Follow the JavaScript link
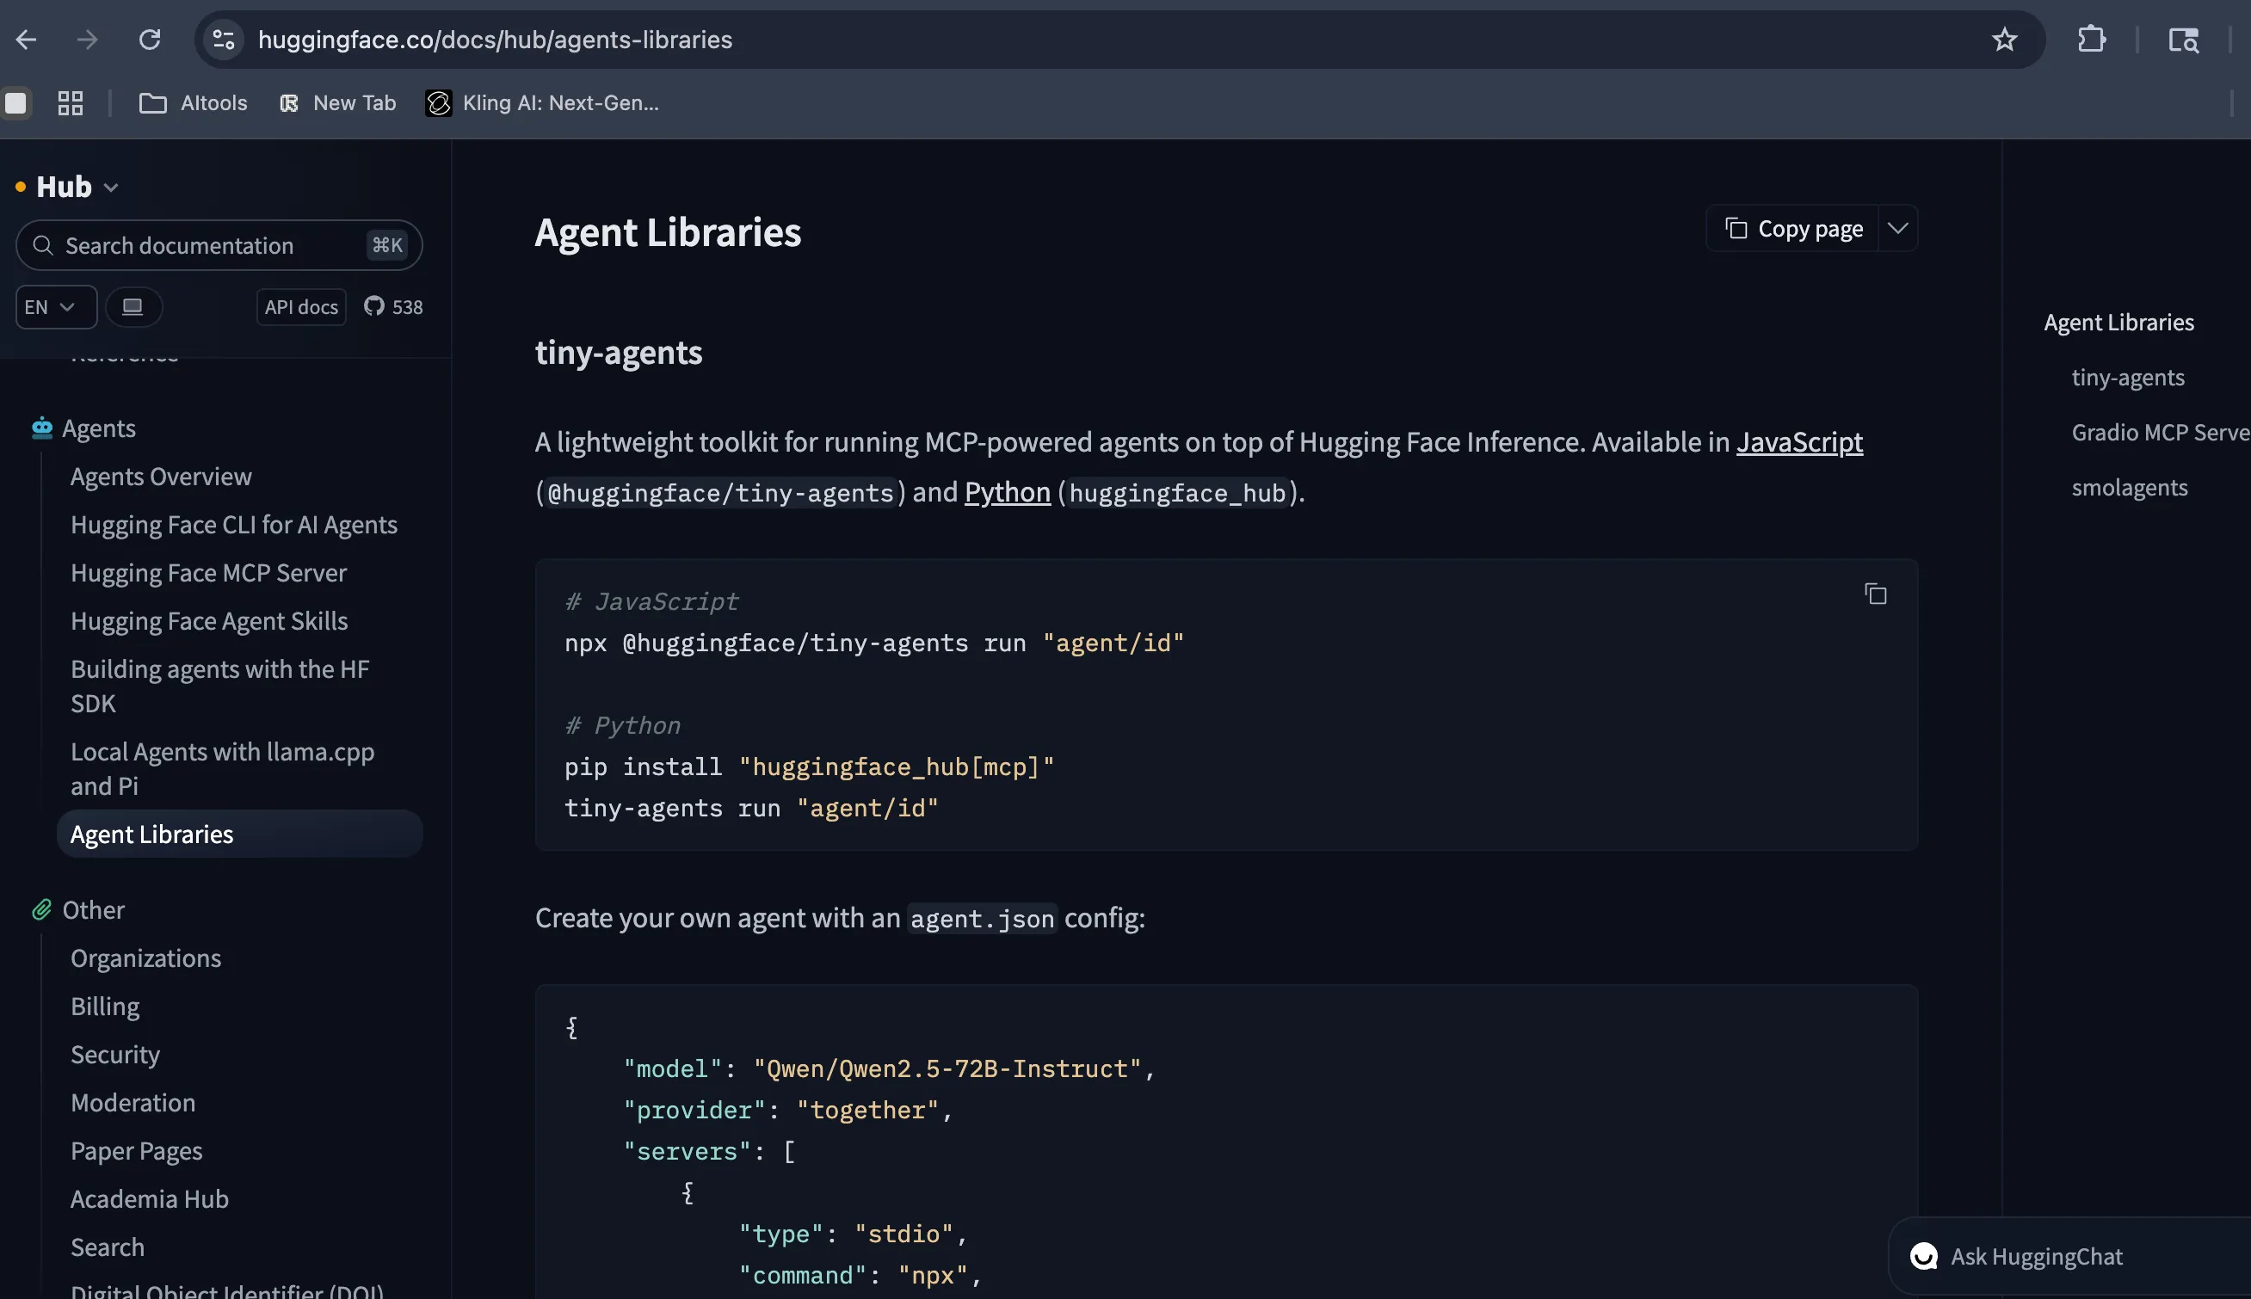 coord(1798,441)
